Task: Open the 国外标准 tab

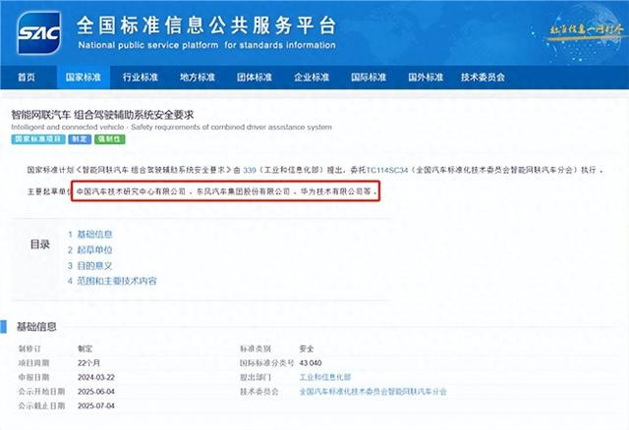Action: tap(426, 77)
